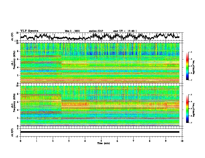Image resolution: width=205 pixels, height=158 pixels.
Task: Click the "VLF Spectra" plot title
Action: 29,31
